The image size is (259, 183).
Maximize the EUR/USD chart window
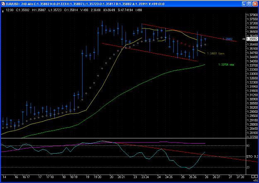(250, 4)
